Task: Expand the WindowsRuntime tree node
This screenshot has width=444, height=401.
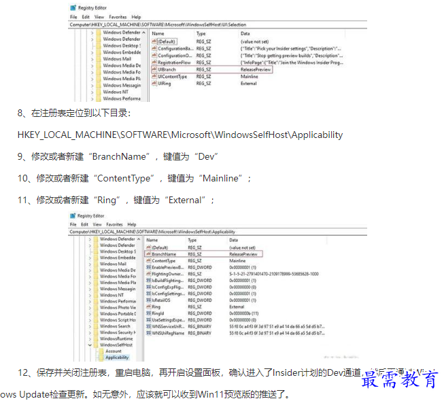Action: coord(90,338)
